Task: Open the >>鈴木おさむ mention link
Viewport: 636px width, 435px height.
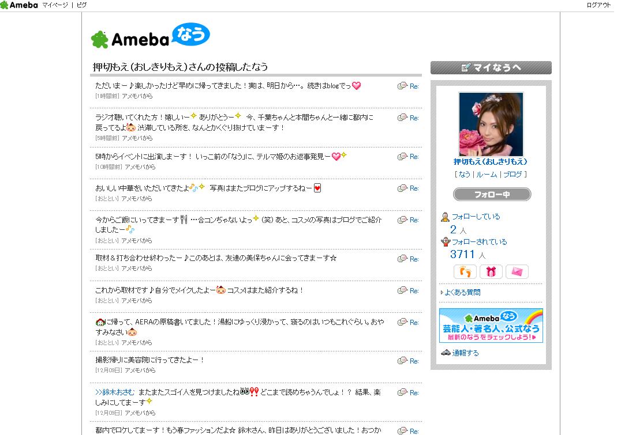Action: coord(115,392)
